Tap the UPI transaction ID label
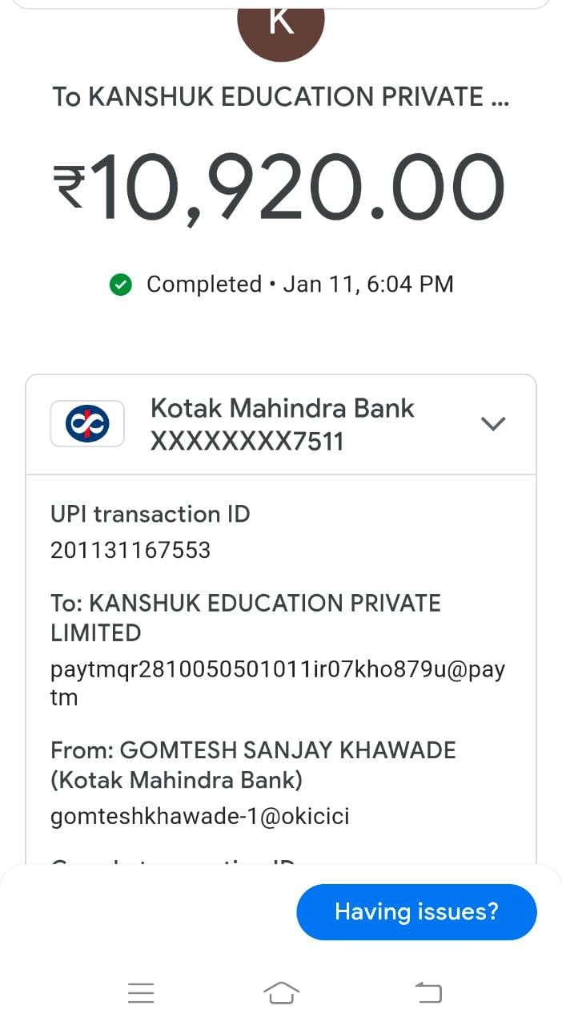Image resolution: width=562 pixels, height=1026 pixels. (x=151, y=514)
